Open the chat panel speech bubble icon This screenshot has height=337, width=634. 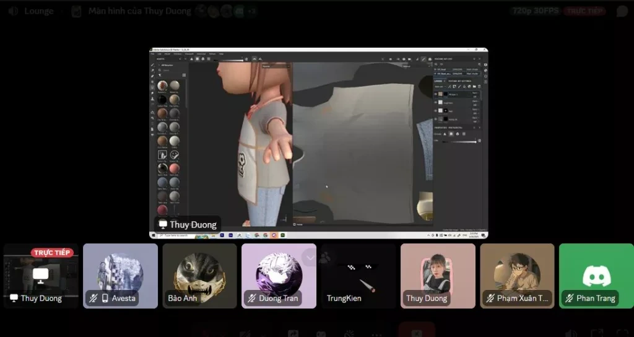click(622, 11)
